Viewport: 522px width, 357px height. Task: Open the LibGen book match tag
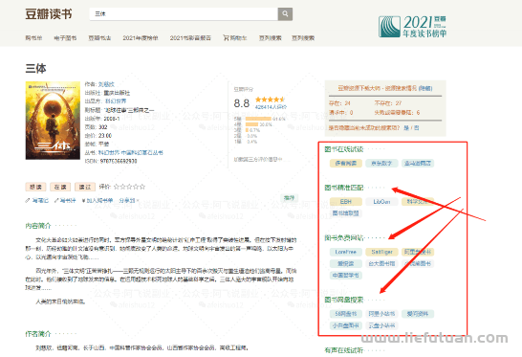coord(381,202)
